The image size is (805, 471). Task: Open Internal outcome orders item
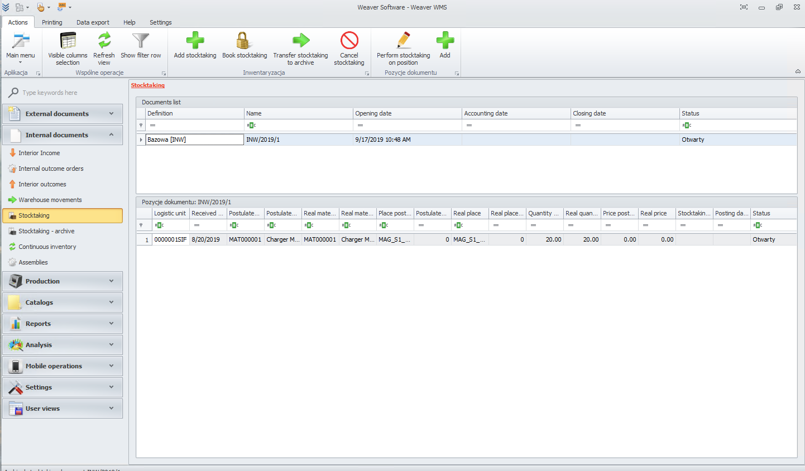click(51, 169)
